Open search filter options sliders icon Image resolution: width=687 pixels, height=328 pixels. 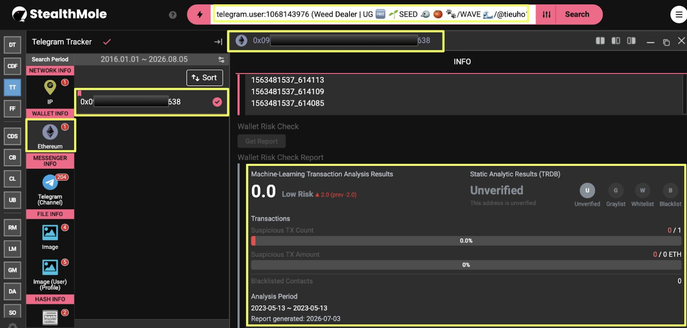pyautogui.click(x=546, y=15)
